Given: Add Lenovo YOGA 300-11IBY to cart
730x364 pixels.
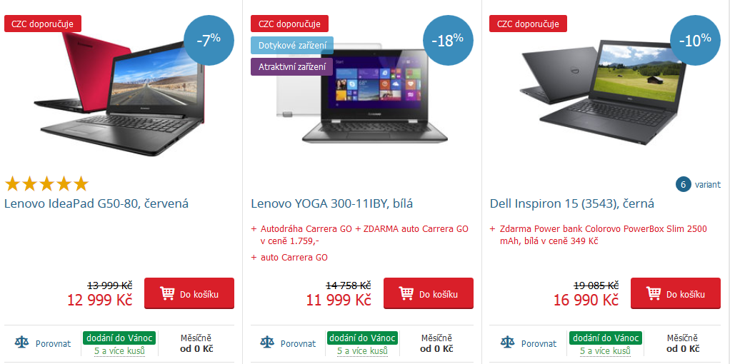Looking at the screenshot, I should [x=429, y=293].
